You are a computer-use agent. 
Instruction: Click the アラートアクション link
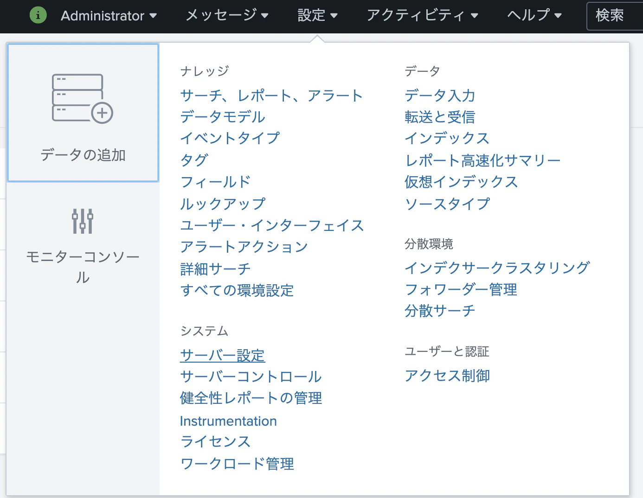pos(244,247)
